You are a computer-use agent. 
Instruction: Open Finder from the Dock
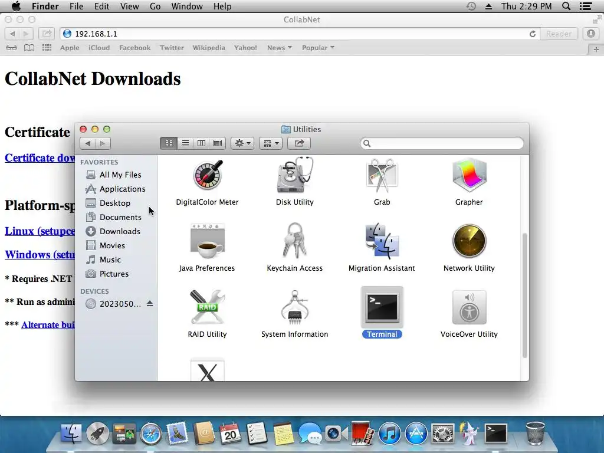point(71,434)
